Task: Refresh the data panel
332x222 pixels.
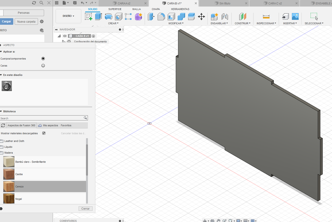Action: coord(34,3)
